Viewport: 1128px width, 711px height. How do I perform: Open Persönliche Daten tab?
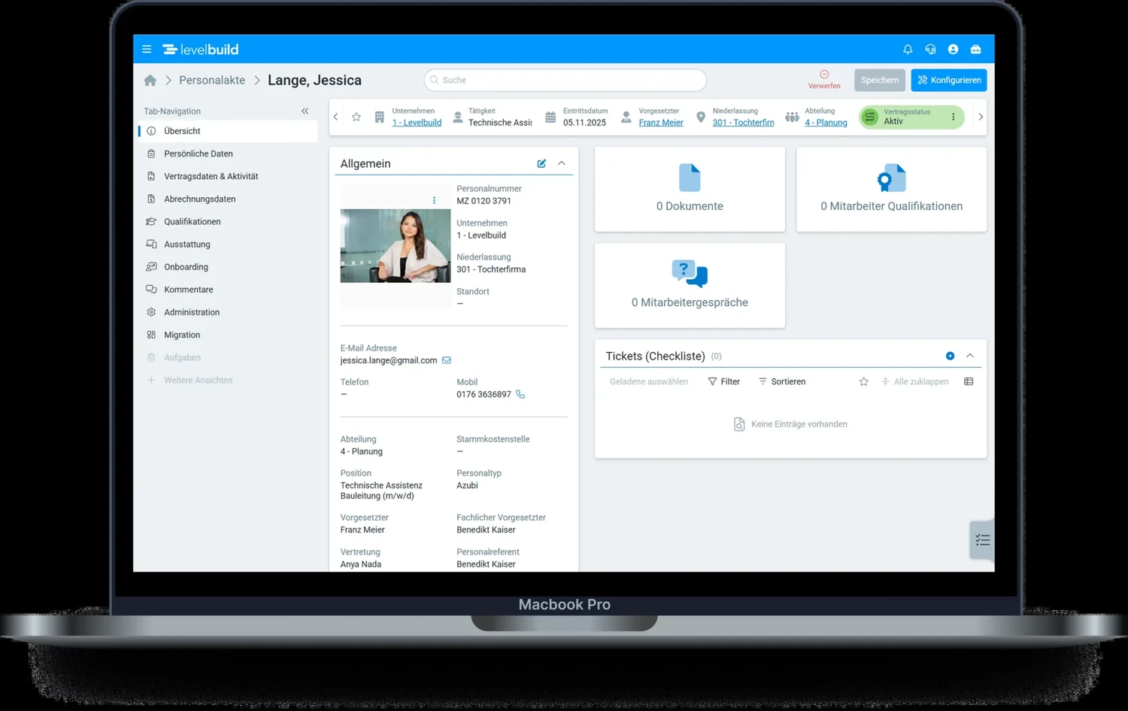[228, 153]
